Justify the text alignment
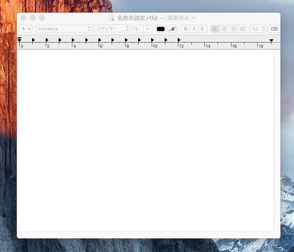The width and height of the screenshot is (294, 252). (242, 29)
